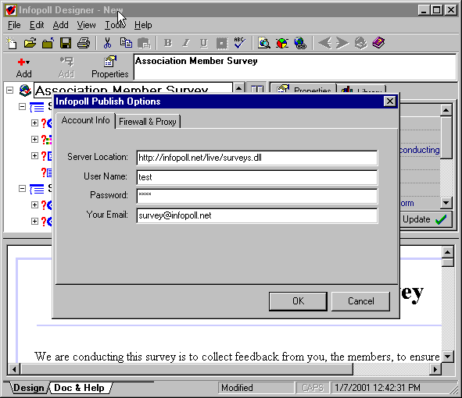The width and height of the screenshot is (462, 398).
Task: Switch to Firewall & Proxy tab
Action: click(x=148, y=122)
